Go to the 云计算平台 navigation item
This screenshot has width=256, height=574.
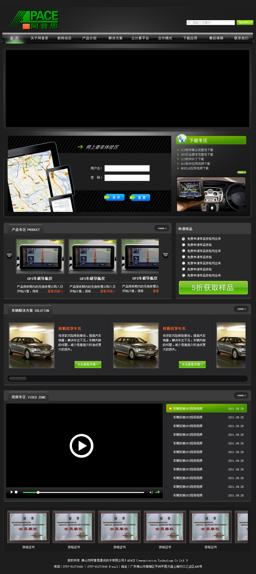140,38
